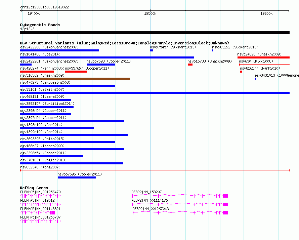Open dgv188n27 (Itsara2009) variant label

coord(42,146)
